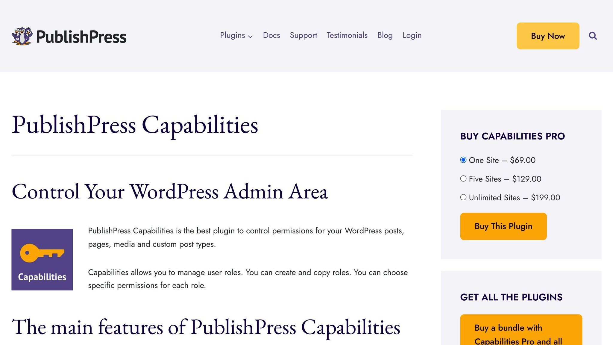Click the Buy This Plugin button
Image resolution: width=613 pixels, height=345 pixels.
[503, 226]
